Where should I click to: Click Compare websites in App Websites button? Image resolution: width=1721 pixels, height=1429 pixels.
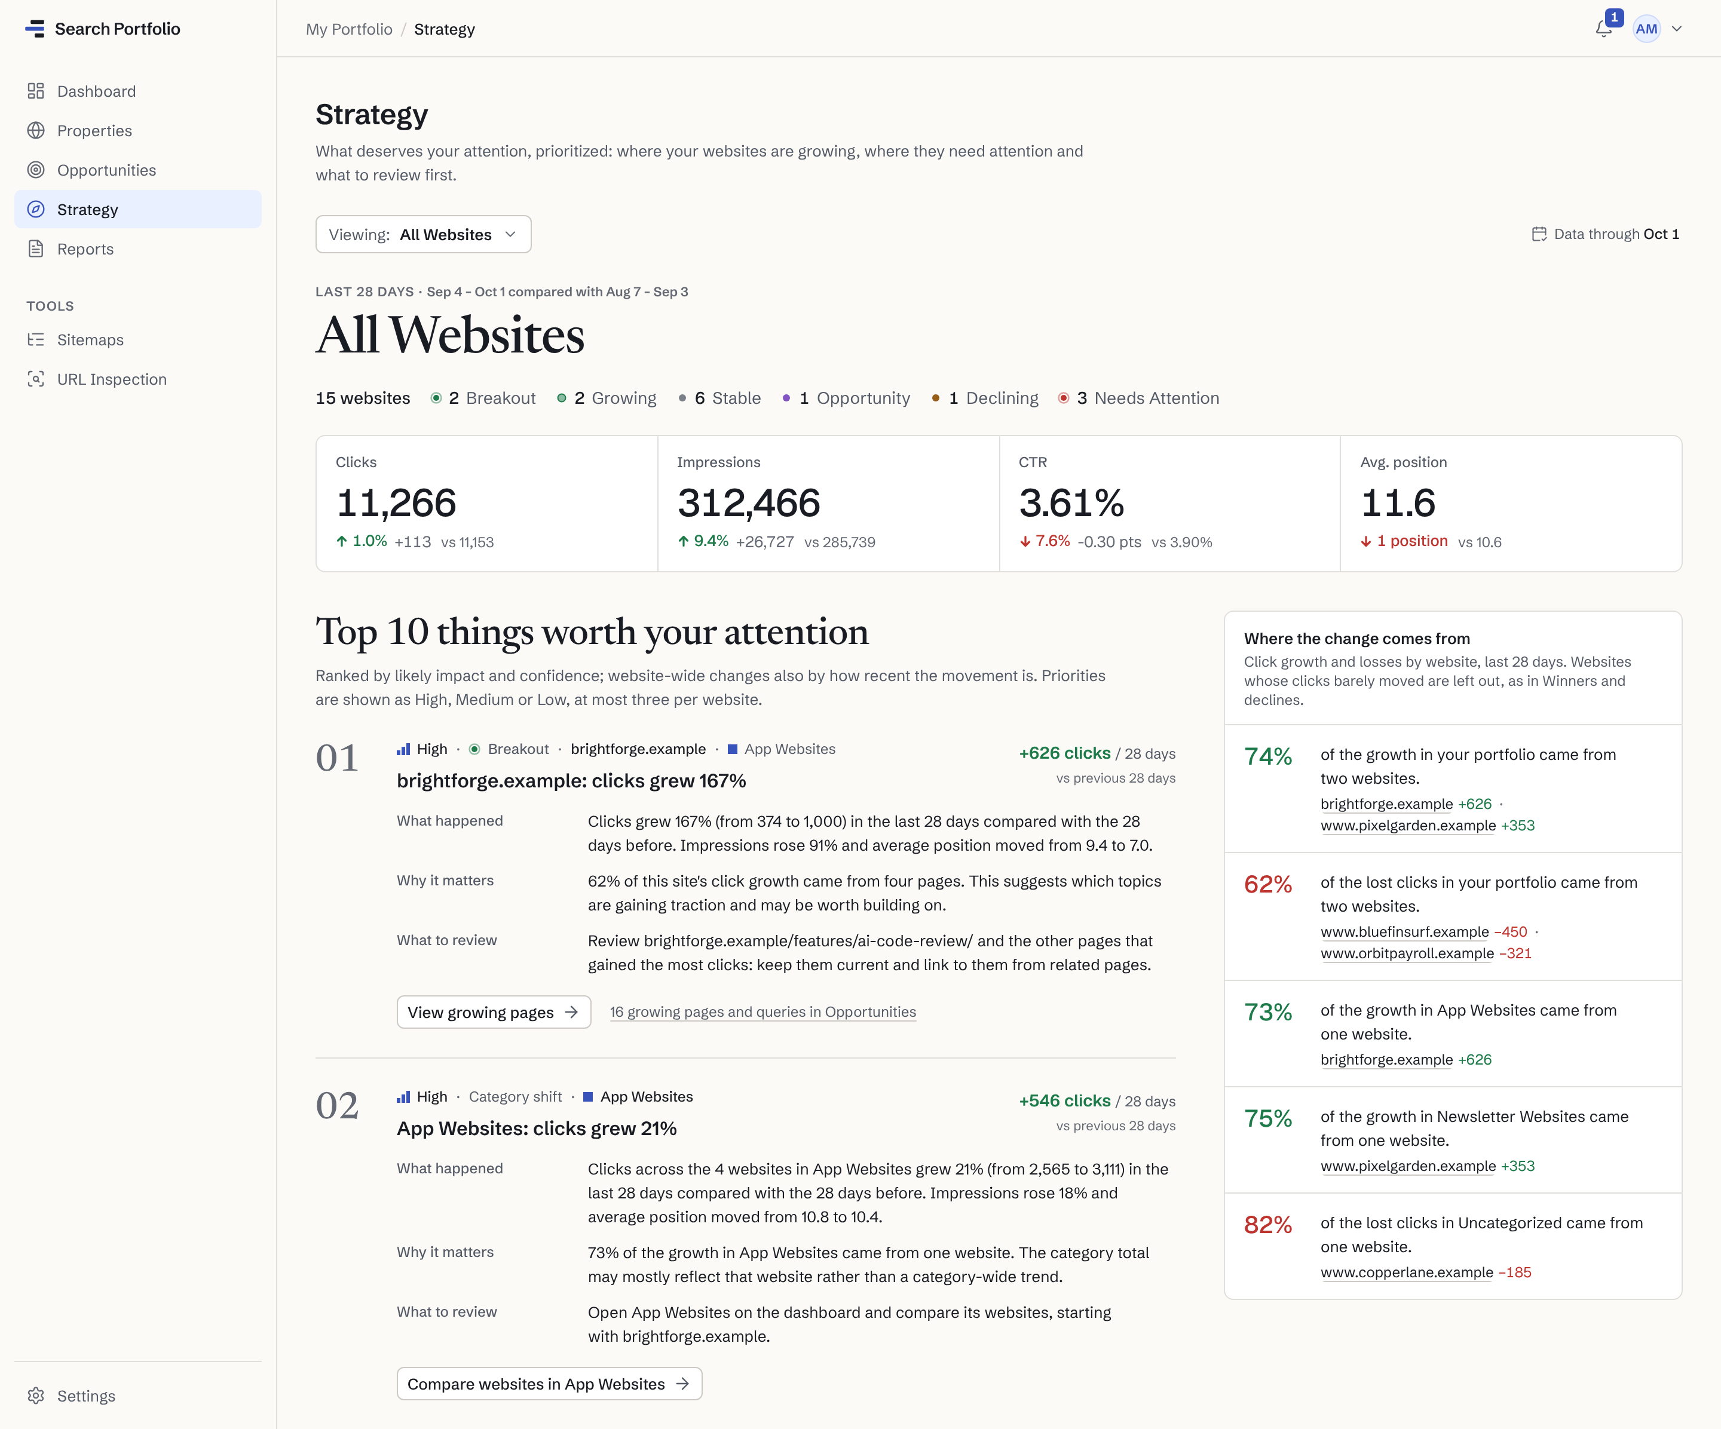(549, 1383)
